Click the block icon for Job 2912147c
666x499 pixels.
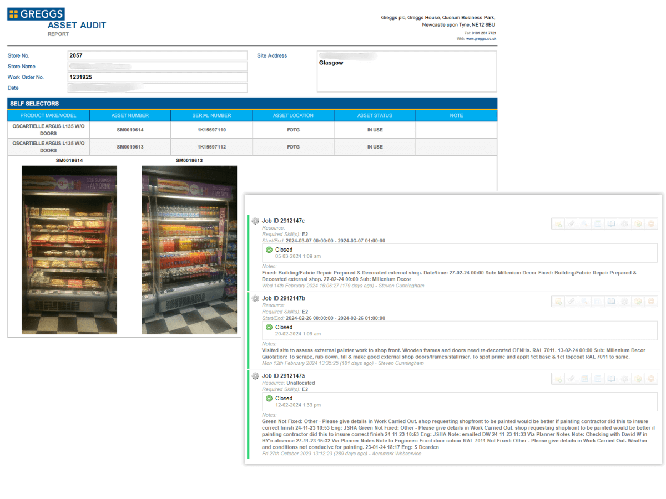pyautogui.click(x=651, y=223)
